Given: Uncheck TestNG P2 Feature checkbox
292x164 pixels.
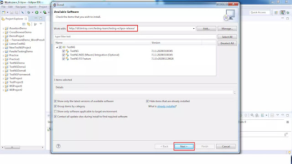Looking at the screenshot, I should coord(63,59).
